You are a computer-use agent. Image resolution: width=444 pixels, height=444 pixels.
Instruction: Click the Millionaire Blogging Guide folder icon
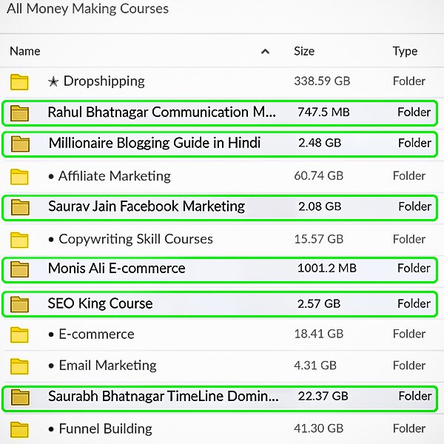[x=20, y=144]
